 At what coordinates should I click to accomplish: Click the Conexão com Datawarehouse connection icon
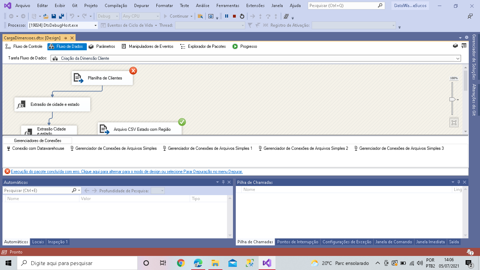[x=9, y=148]
